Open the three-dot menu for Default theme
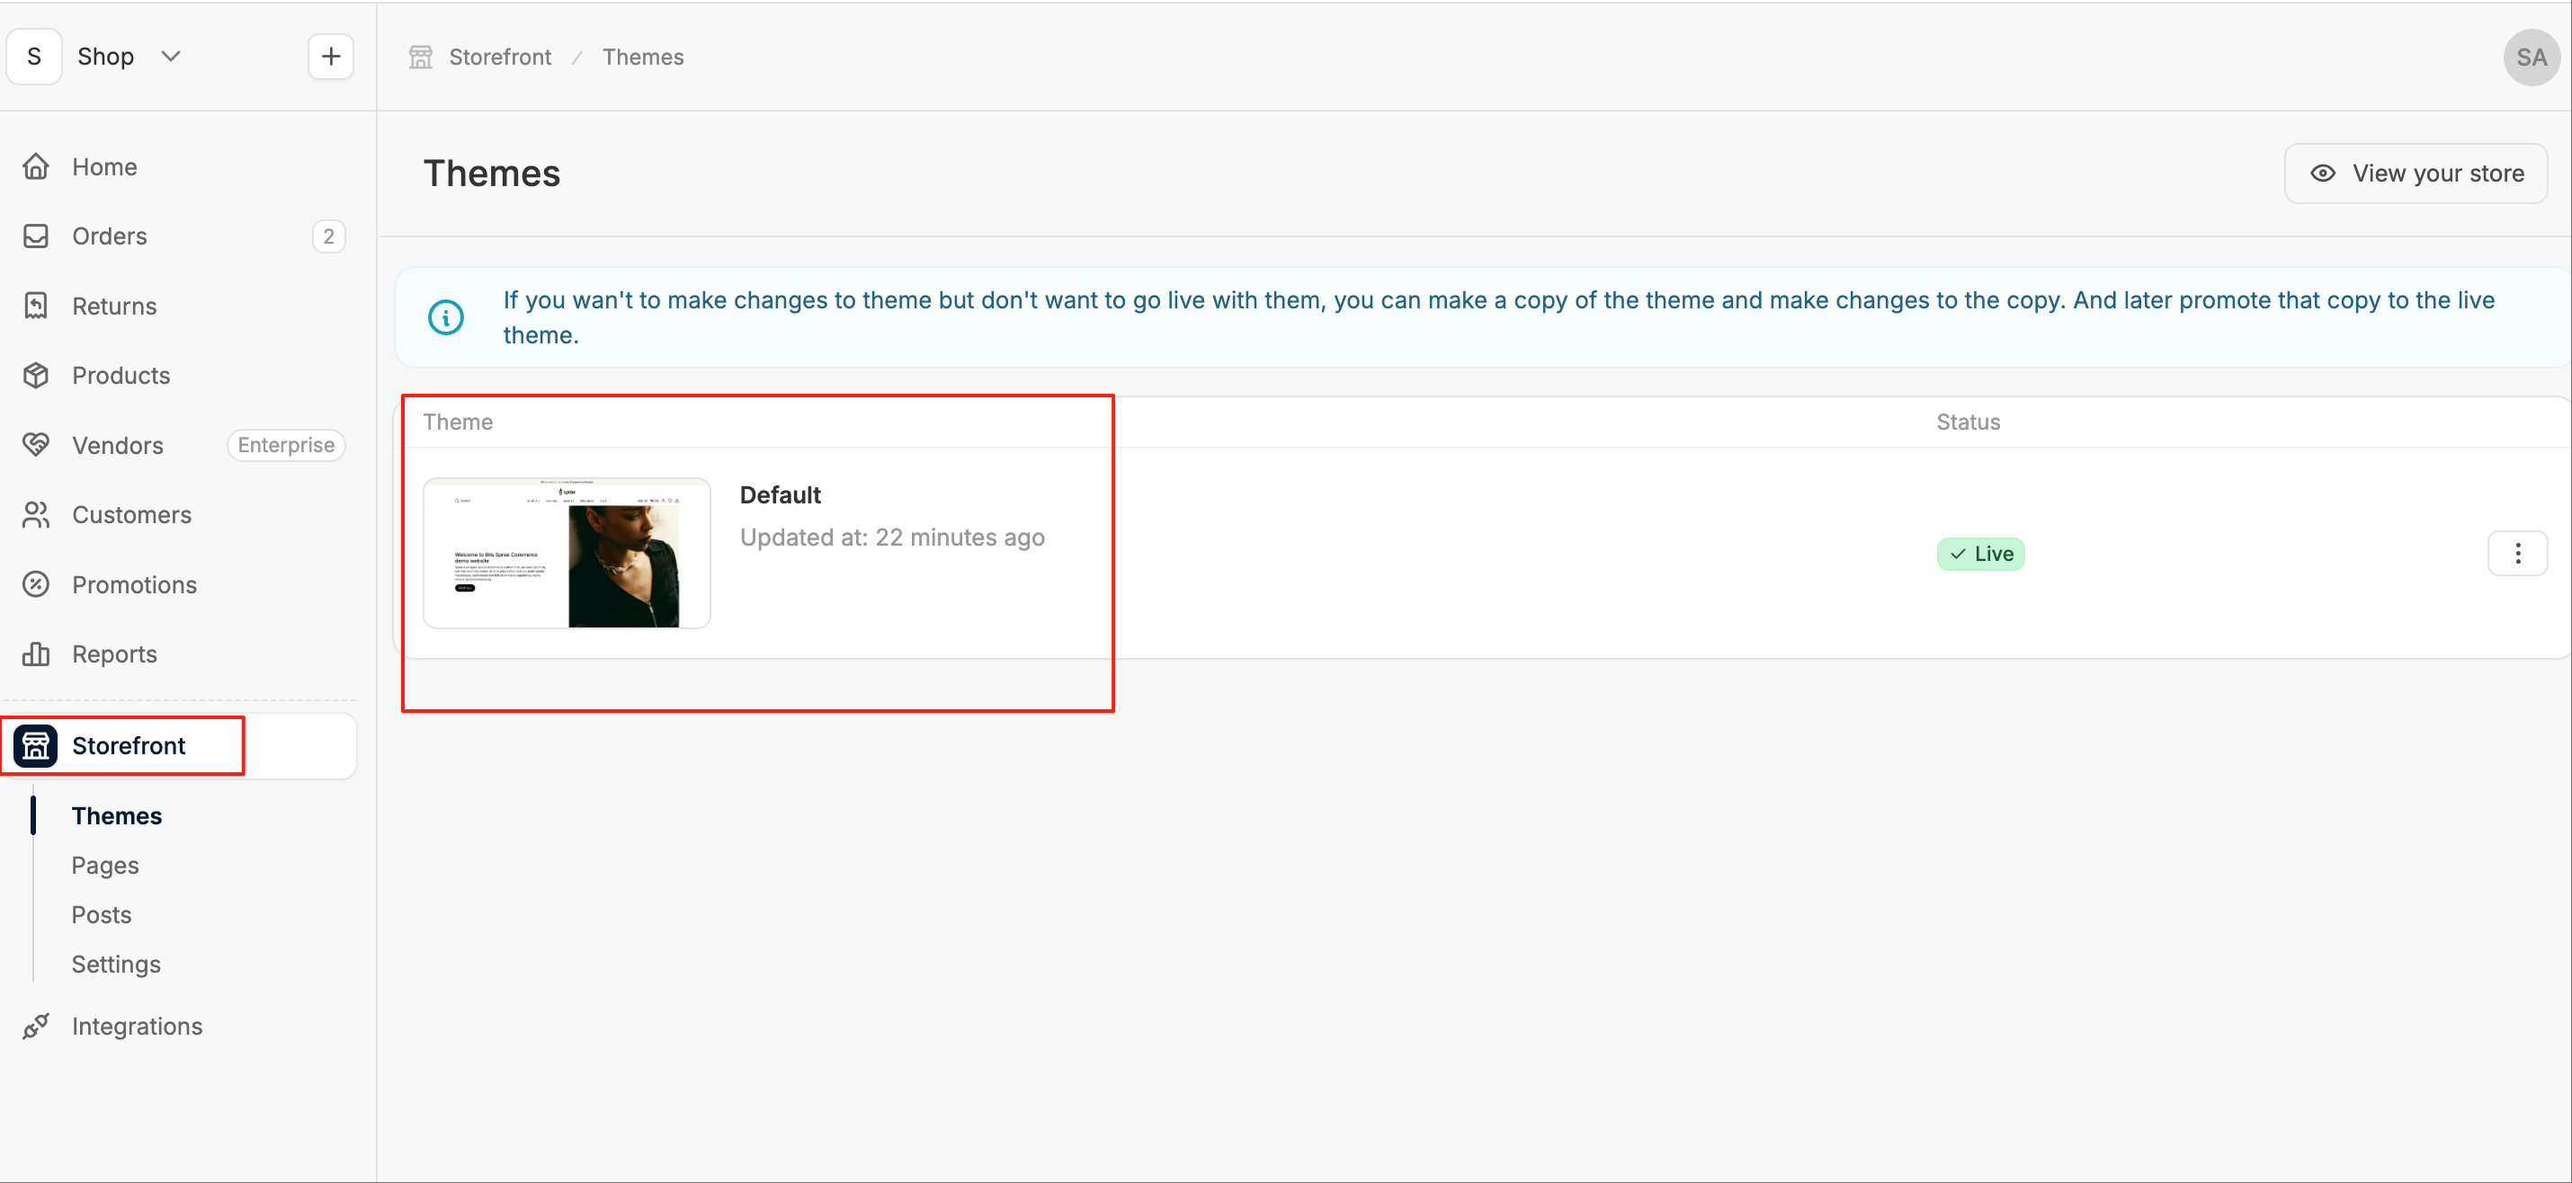This screenshot has height=1183, width=2572. click(2517, 554)
